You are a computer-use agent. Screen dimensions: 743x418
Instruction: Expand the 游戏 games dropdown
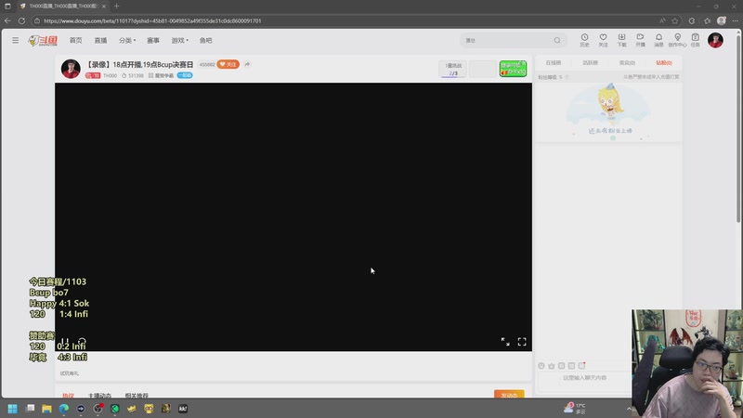click(x=179, y=40)
